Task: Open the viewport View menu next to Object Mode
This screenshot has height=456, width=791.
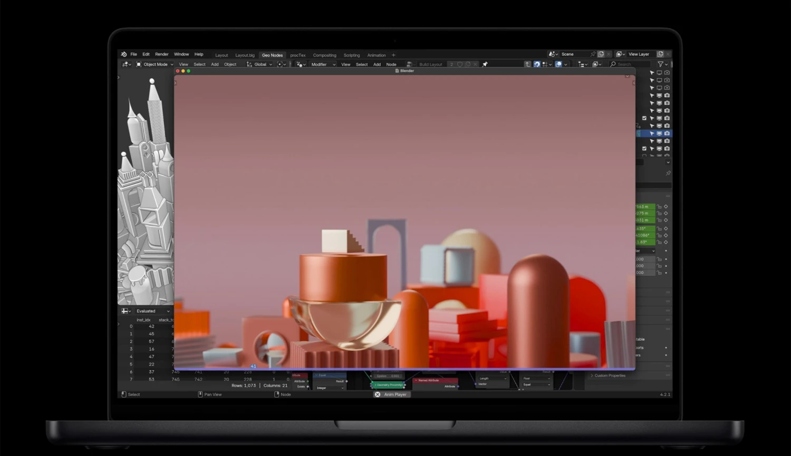Action: click(184, 64)
